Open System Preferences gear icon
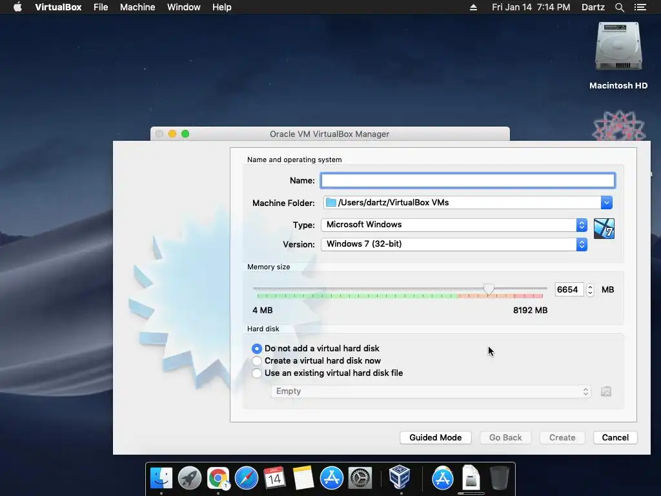 click(x=360, y=478)
